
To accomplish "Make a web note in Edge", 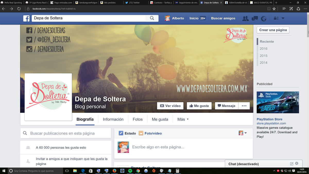I will tap(291, 9).
